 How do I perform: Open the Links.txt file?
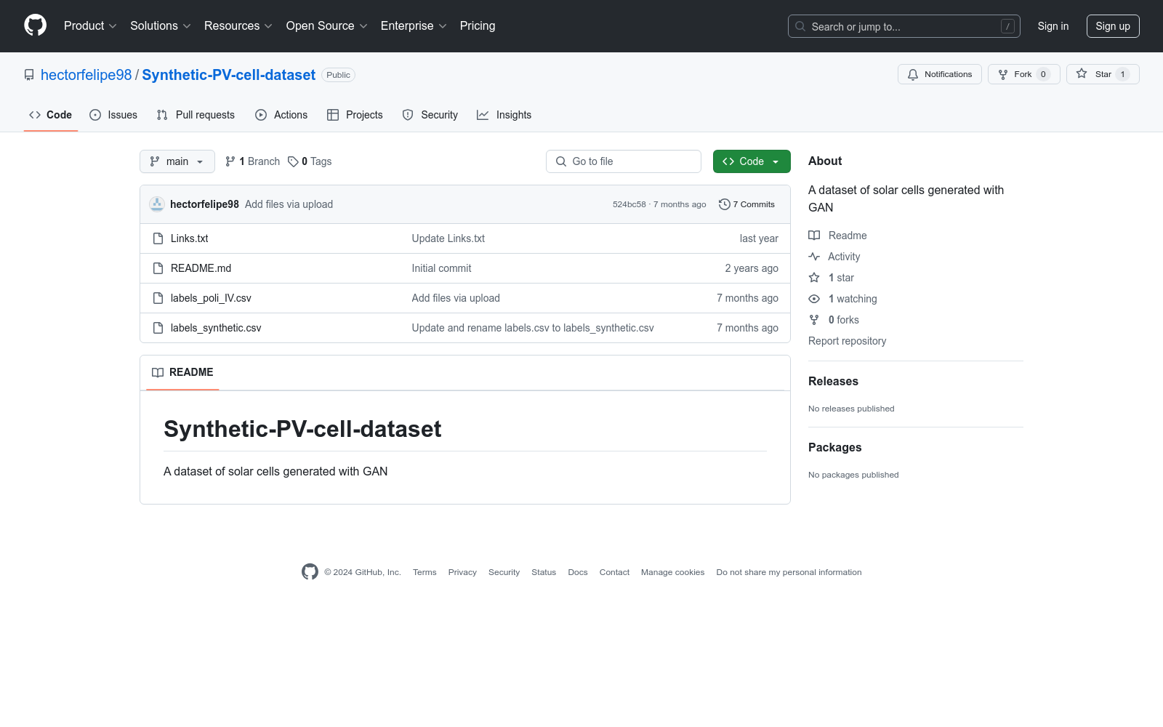[x=190, y=238]
